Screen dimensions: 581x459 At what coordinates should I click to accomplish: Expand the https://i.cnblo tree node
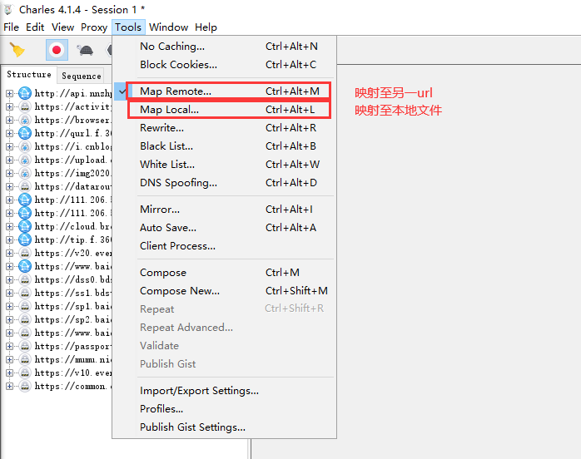pos(10,146)
